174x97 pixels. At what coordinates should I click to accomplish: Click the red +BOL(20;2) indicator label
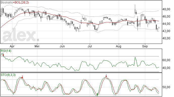pyautogui.click(x=21, y=3)
